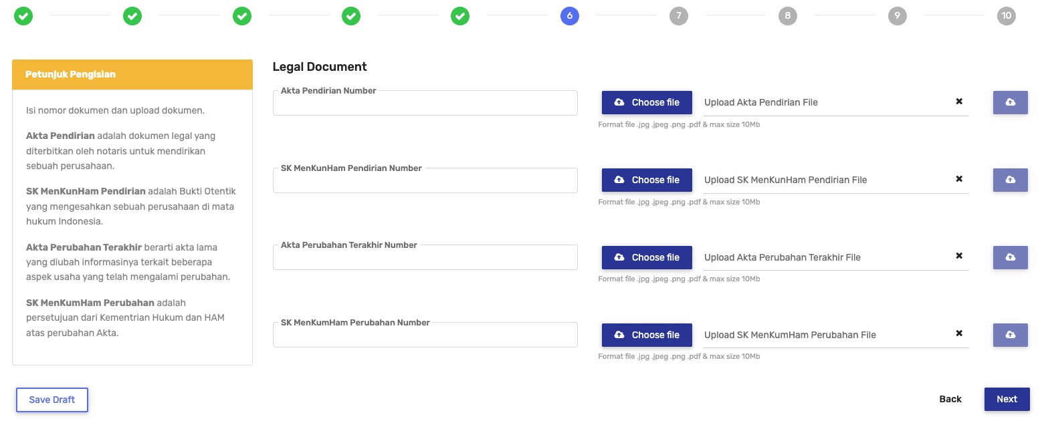
Task: Clear the SK MenKunHam Pendirian file selection
Action: click(959, 179)
